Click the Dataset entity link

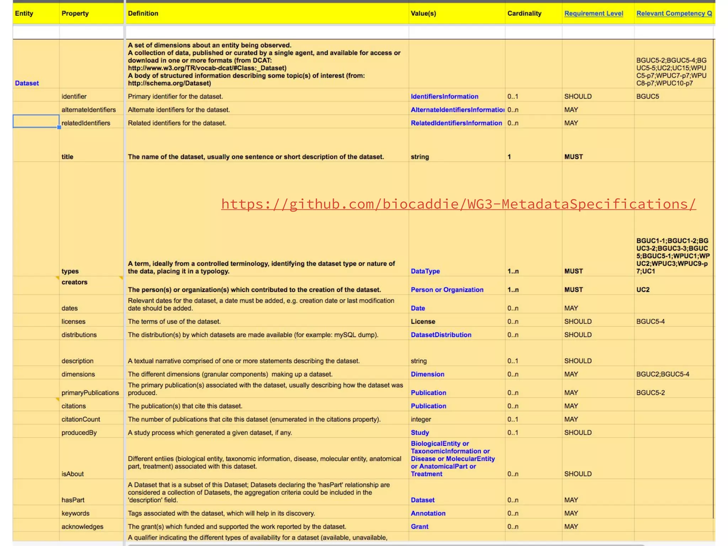coord(27,83)
